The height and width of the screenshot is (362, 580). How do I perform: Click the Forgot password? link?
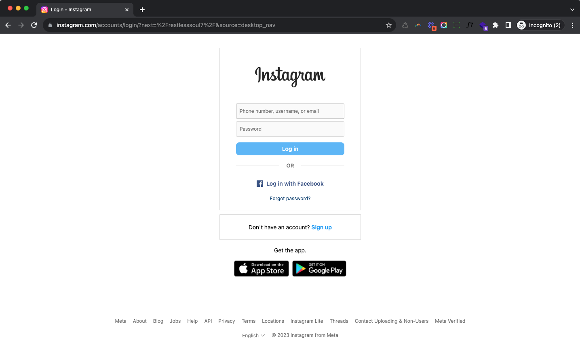pos(290,199)
